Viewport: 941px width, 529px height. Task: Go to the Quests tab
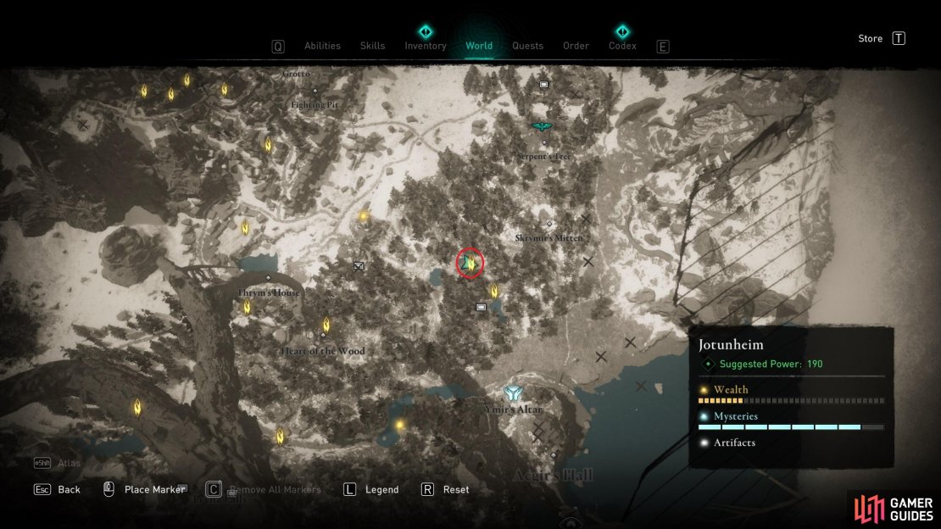click(527, 46)
